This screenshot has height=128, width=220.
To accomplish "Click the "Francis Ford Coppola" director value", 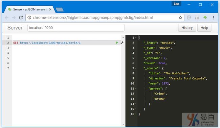I will (187, 78).
